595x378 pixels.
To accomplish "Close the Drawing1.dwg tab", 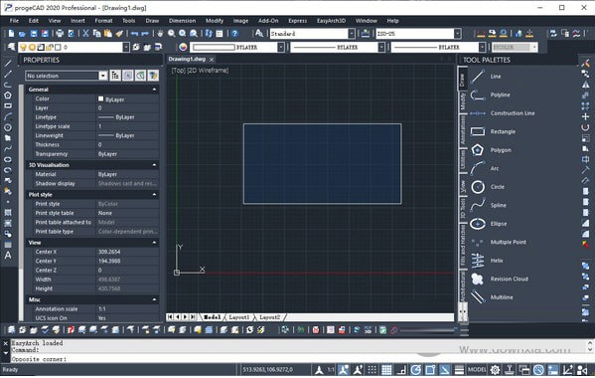I will point(212,60).
